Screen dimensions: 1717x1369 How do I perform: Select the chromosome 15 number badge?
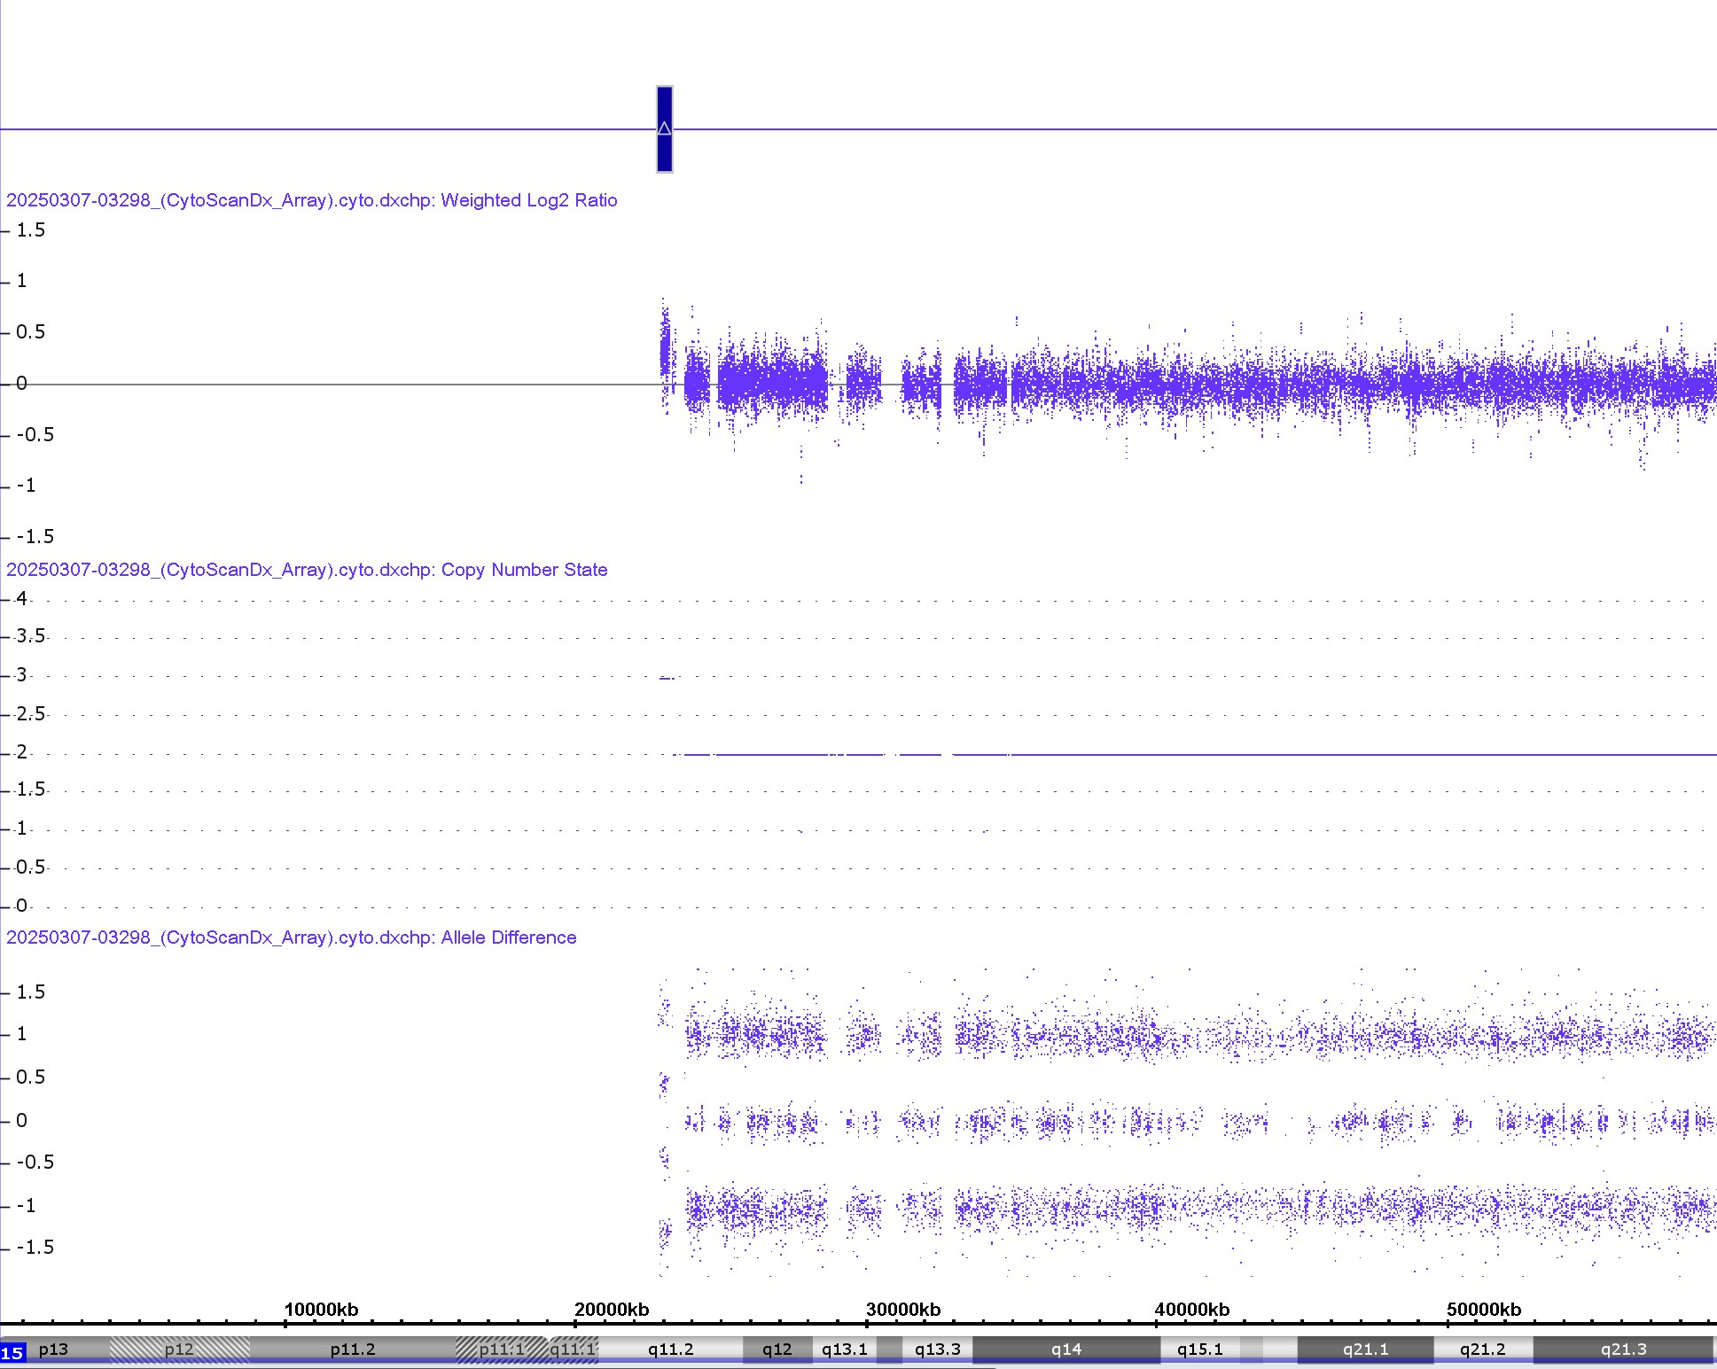point(12,1352)
